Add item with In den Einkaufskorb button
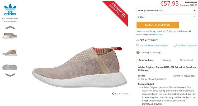 pyautogui.click(x=158, y=25)
